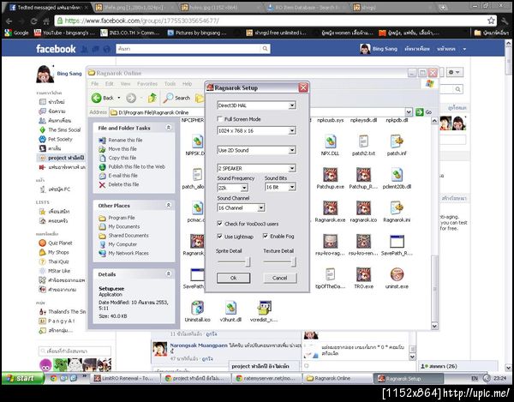Click the Explorer Up folder icon
The height and width of the screenshot is (402, 514).
152,98
